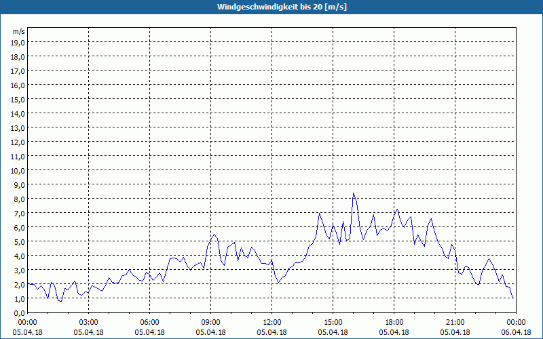
Task: Click the '16,0' y-axis value
Action: click(18, 85)
